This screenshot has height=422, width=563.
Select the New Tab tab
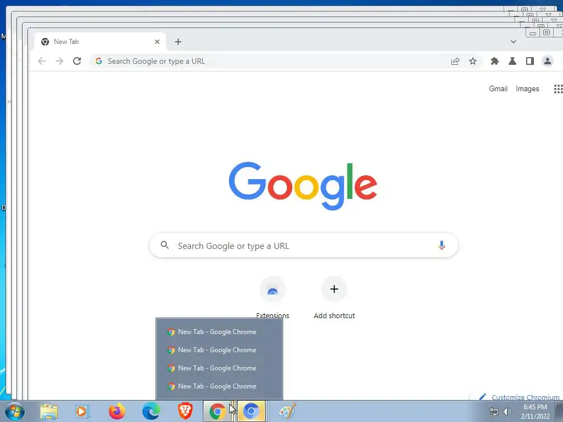click(x=100, y=42)
